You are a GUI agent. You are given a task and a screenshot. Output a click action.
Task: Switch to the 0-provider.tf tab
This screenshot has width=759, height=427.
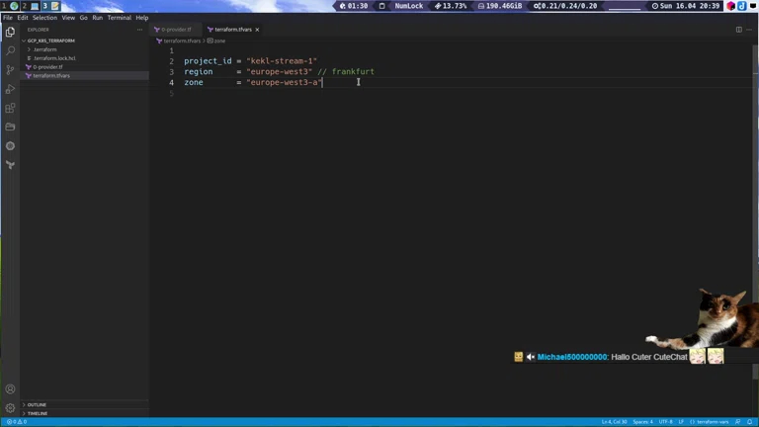(x=176, y=30)
